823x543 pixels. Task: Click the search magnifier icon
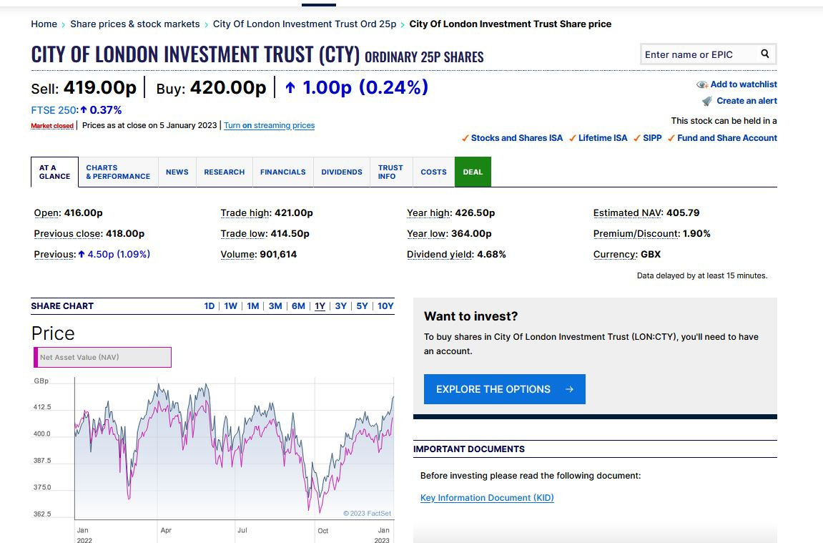(765, 54)
